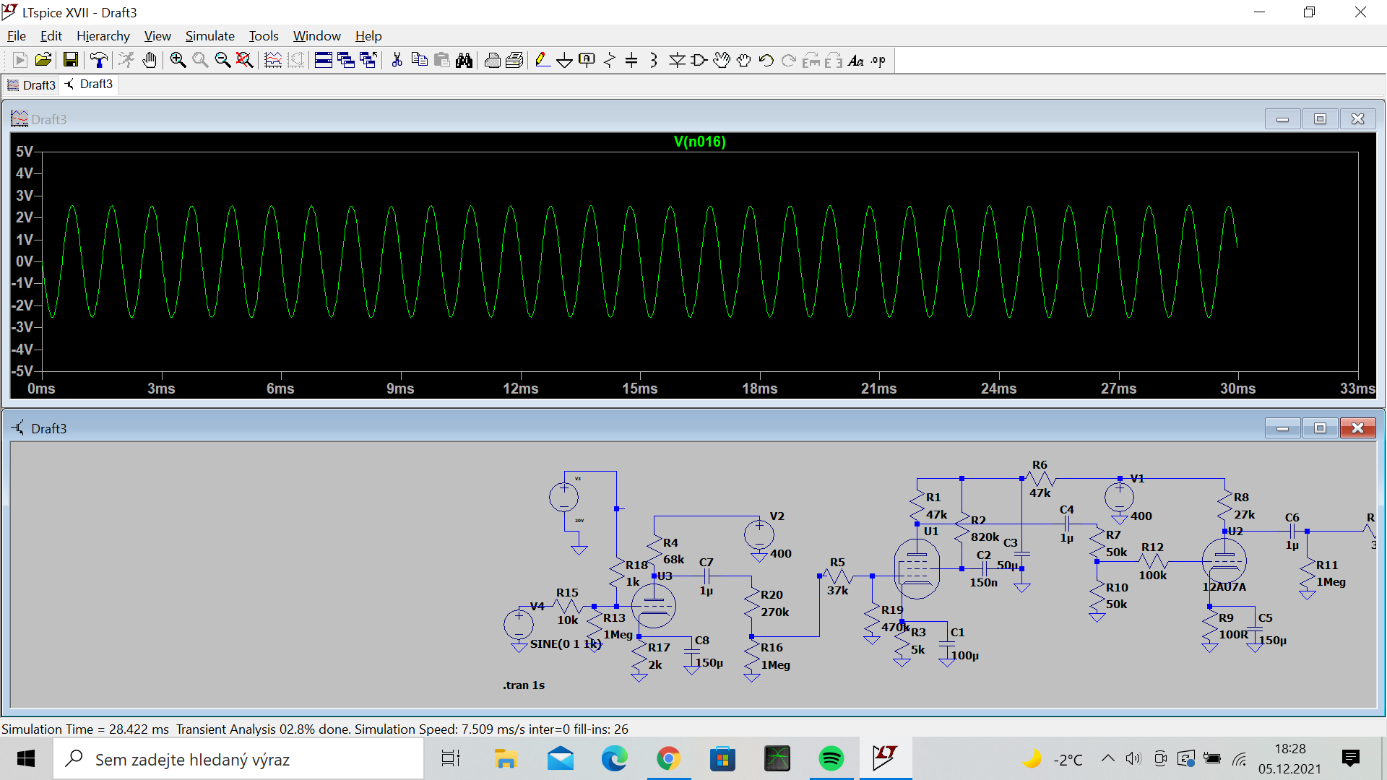The image size is (1387, 780).
Task: Click the V(n016) trace label
Action: pyautogui.click(x=699, y=142)
